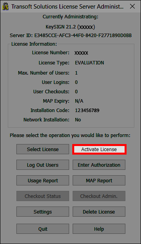Click the Currently Administrating heading

tap(70, 17)
